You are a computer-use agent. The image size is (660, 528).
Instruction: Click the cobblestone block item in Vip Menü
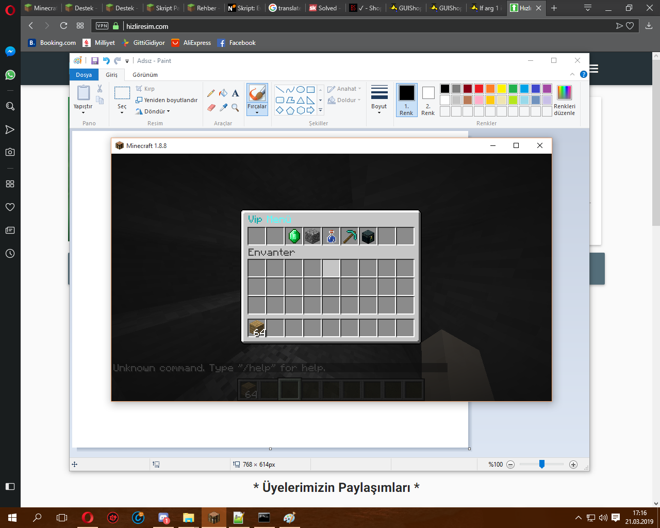click(x=312, y=236)
